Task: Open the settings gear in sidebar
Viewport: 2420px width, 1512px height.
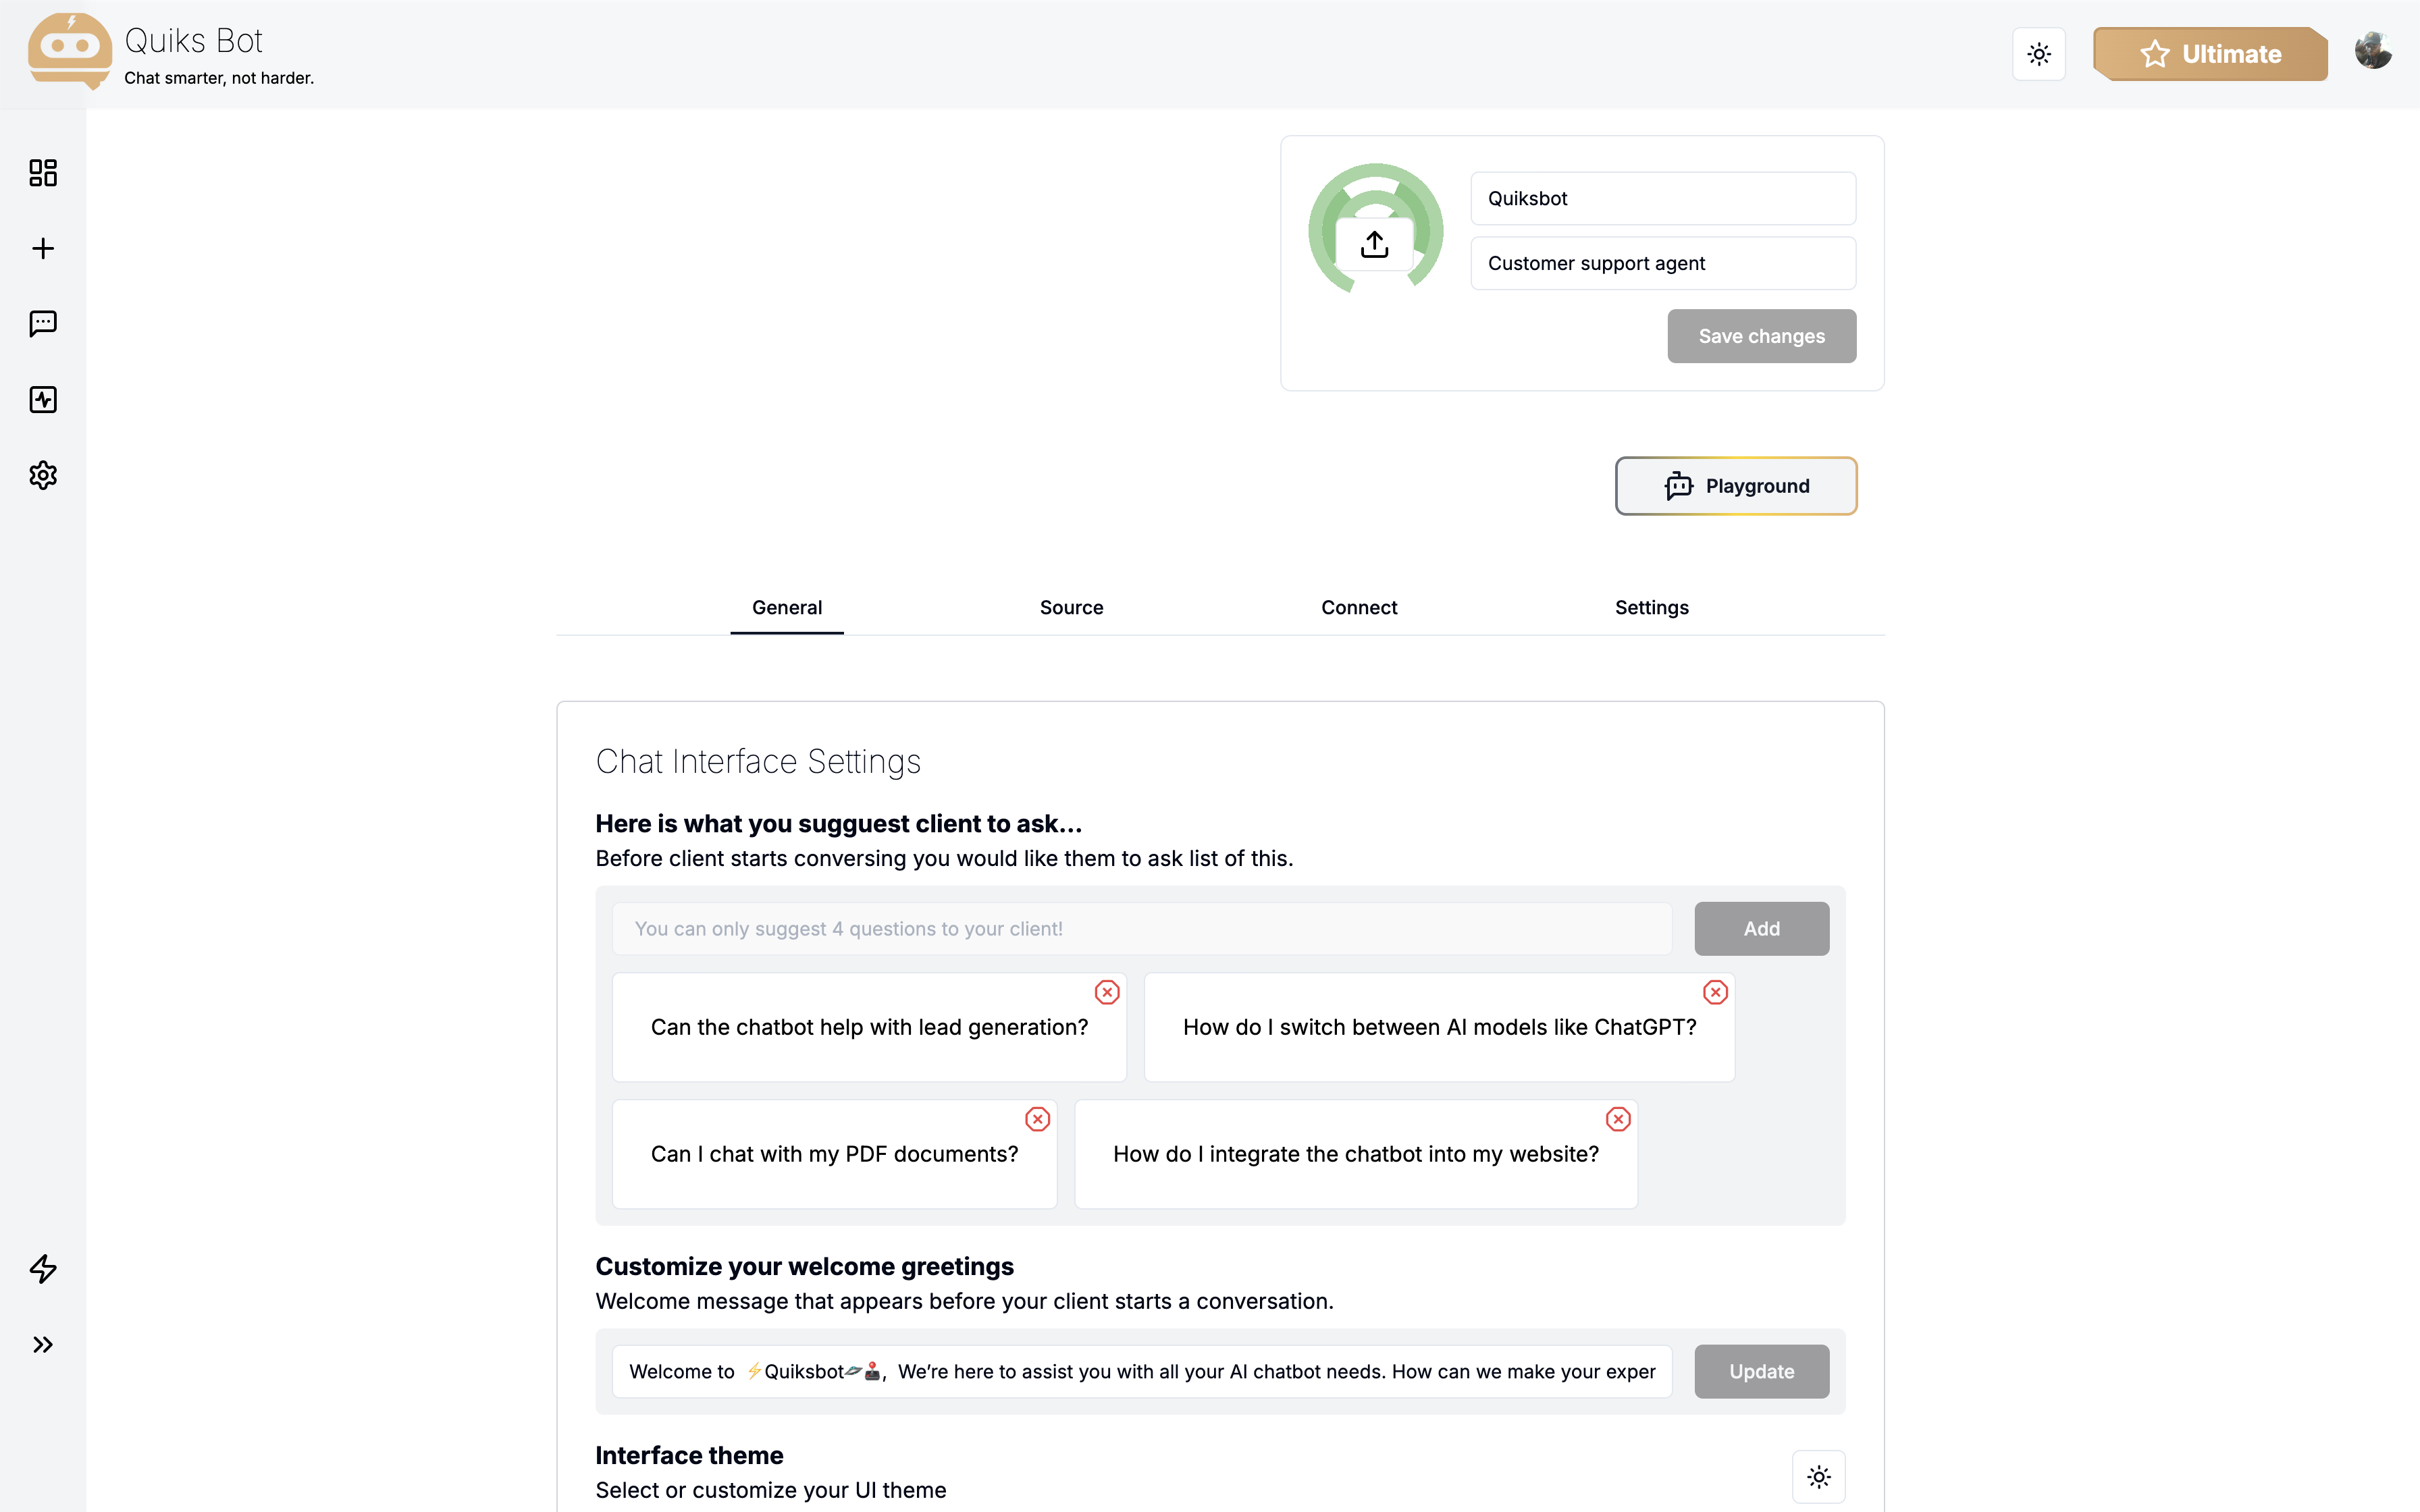Action: click(43, 475)
